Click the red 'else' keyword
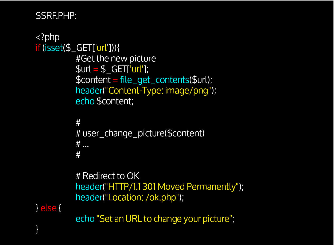334x245 pixels. pos(49,208)
